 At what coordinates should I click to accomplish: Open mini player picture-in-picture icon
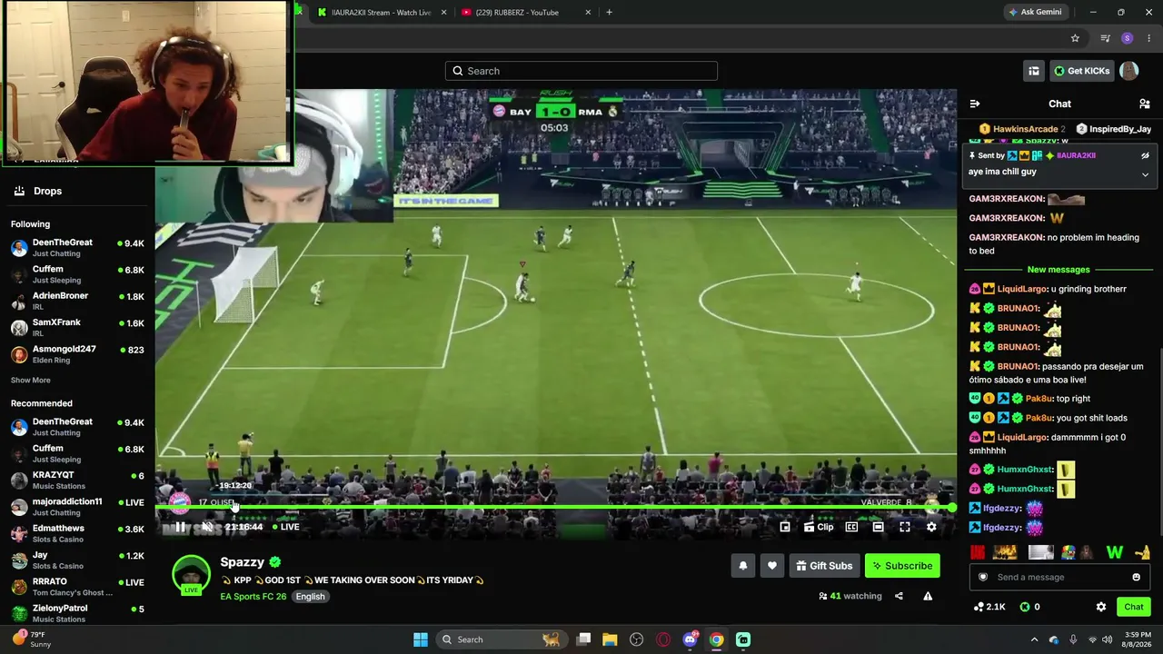coord(785,527)
